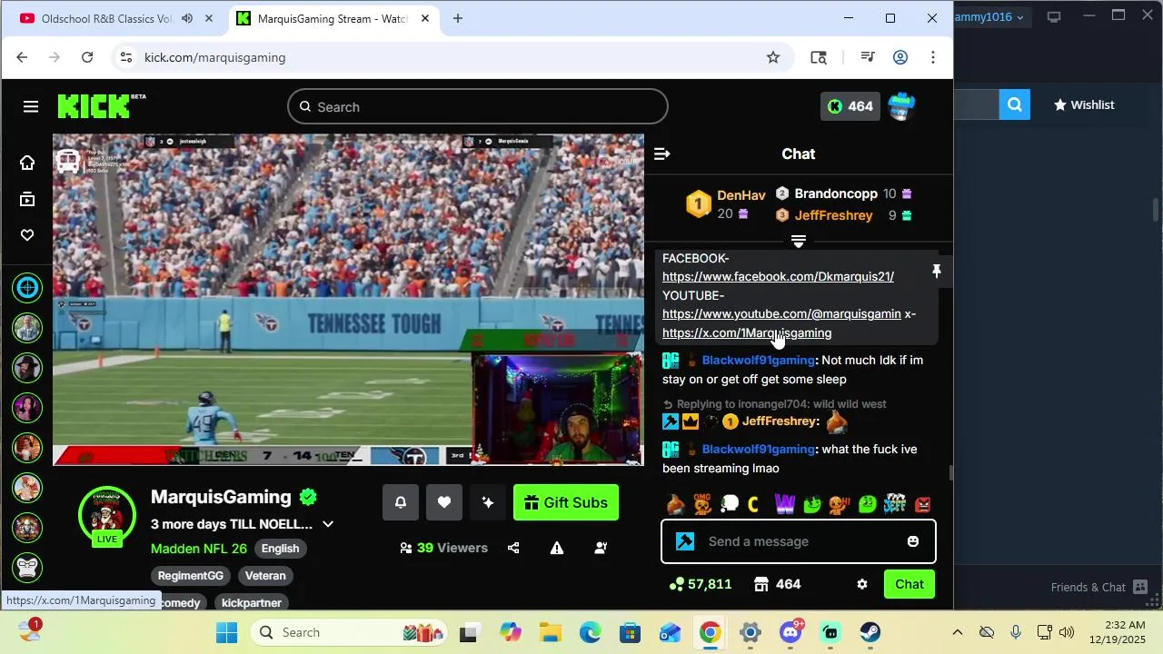
Task: Open chat settings gear
Action: tap(862, 584)
